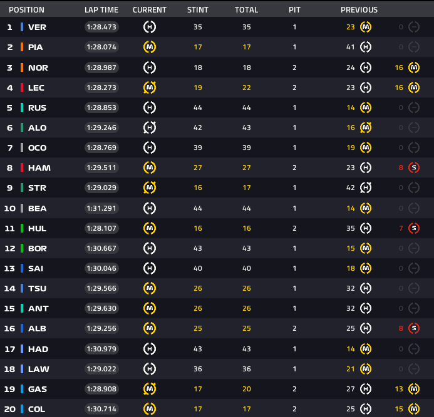Click the team color bar beside LEC

tap(22, 88)
